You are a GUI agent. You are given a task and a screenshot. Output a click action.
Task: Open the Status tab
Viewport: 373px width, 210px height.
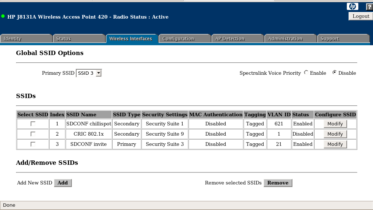coord(78,39)
